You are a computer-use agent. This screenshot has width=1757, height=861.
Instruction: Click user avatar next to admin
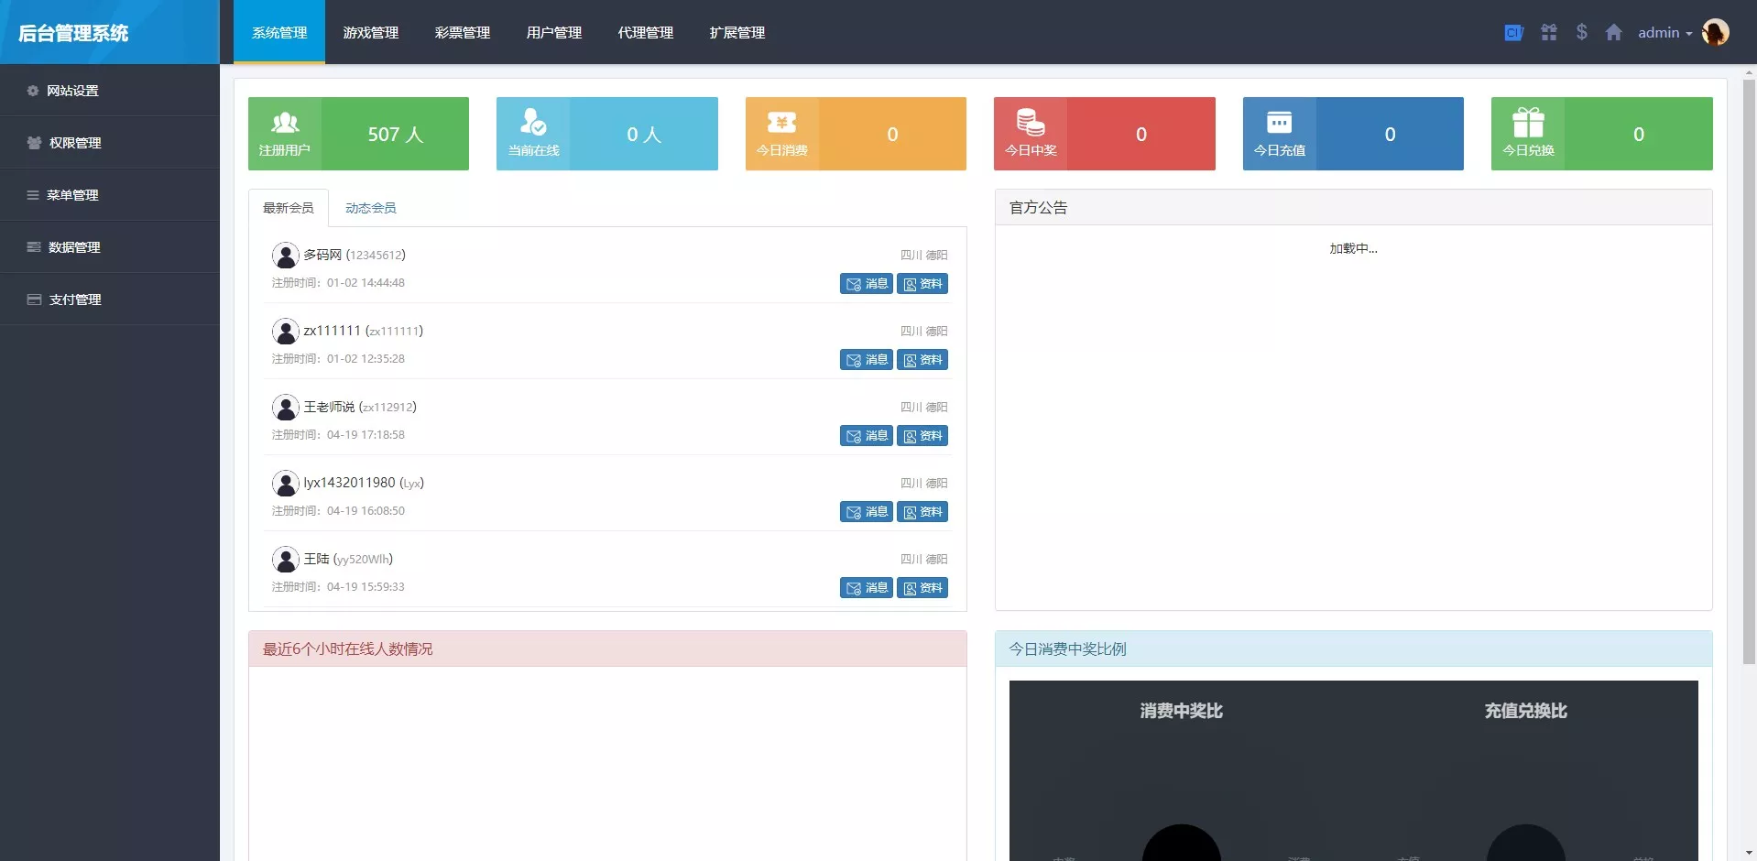click(1717, 32)
